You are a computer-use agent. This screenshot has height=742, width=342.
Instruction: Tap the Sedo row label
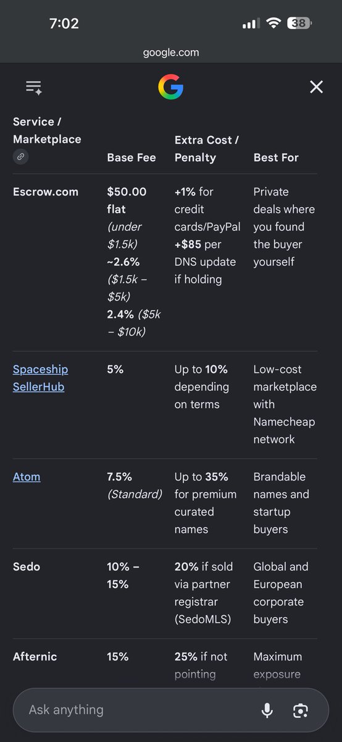point(26,566)
